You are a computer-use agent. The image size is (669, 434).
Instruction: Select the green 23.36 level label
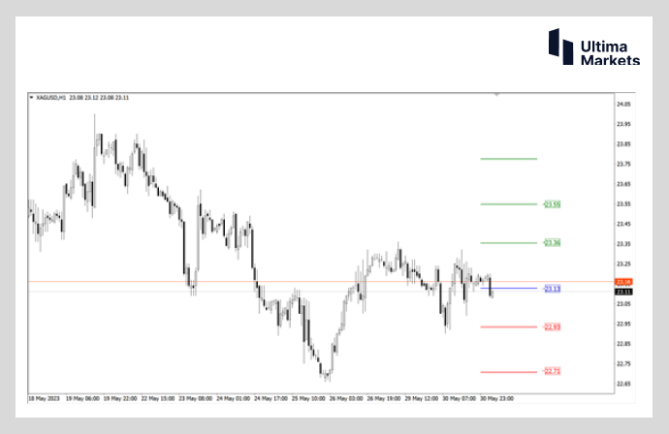pyautogui.click(x=552, y=243)
